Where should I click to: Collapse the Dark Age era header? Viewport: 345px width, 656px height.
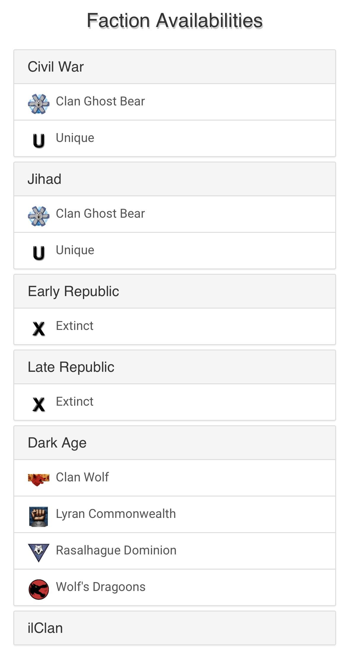tap(57, 443)
